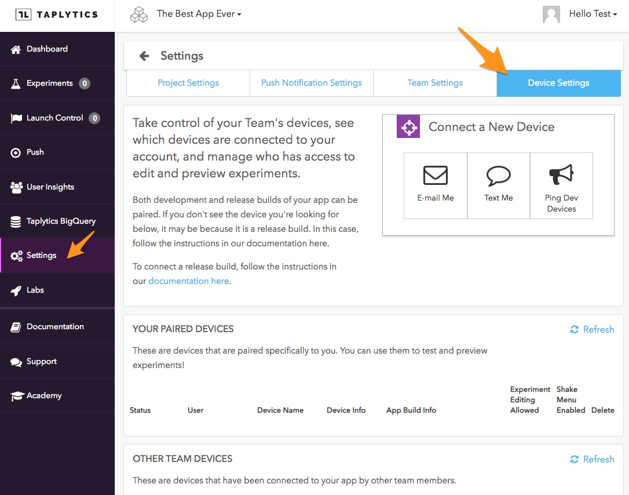629x495 pixels.
Task: Choose Ping Dev Devices option
Action: coord(561,185)
